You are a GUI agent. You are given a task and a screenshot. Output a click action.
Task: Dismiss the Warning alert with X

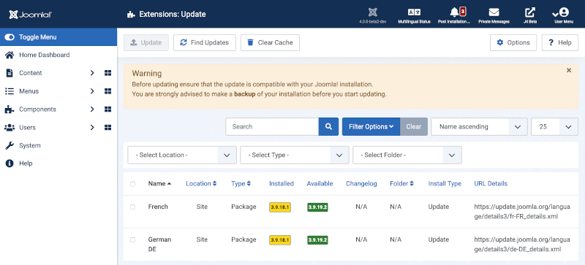[569, 70]
